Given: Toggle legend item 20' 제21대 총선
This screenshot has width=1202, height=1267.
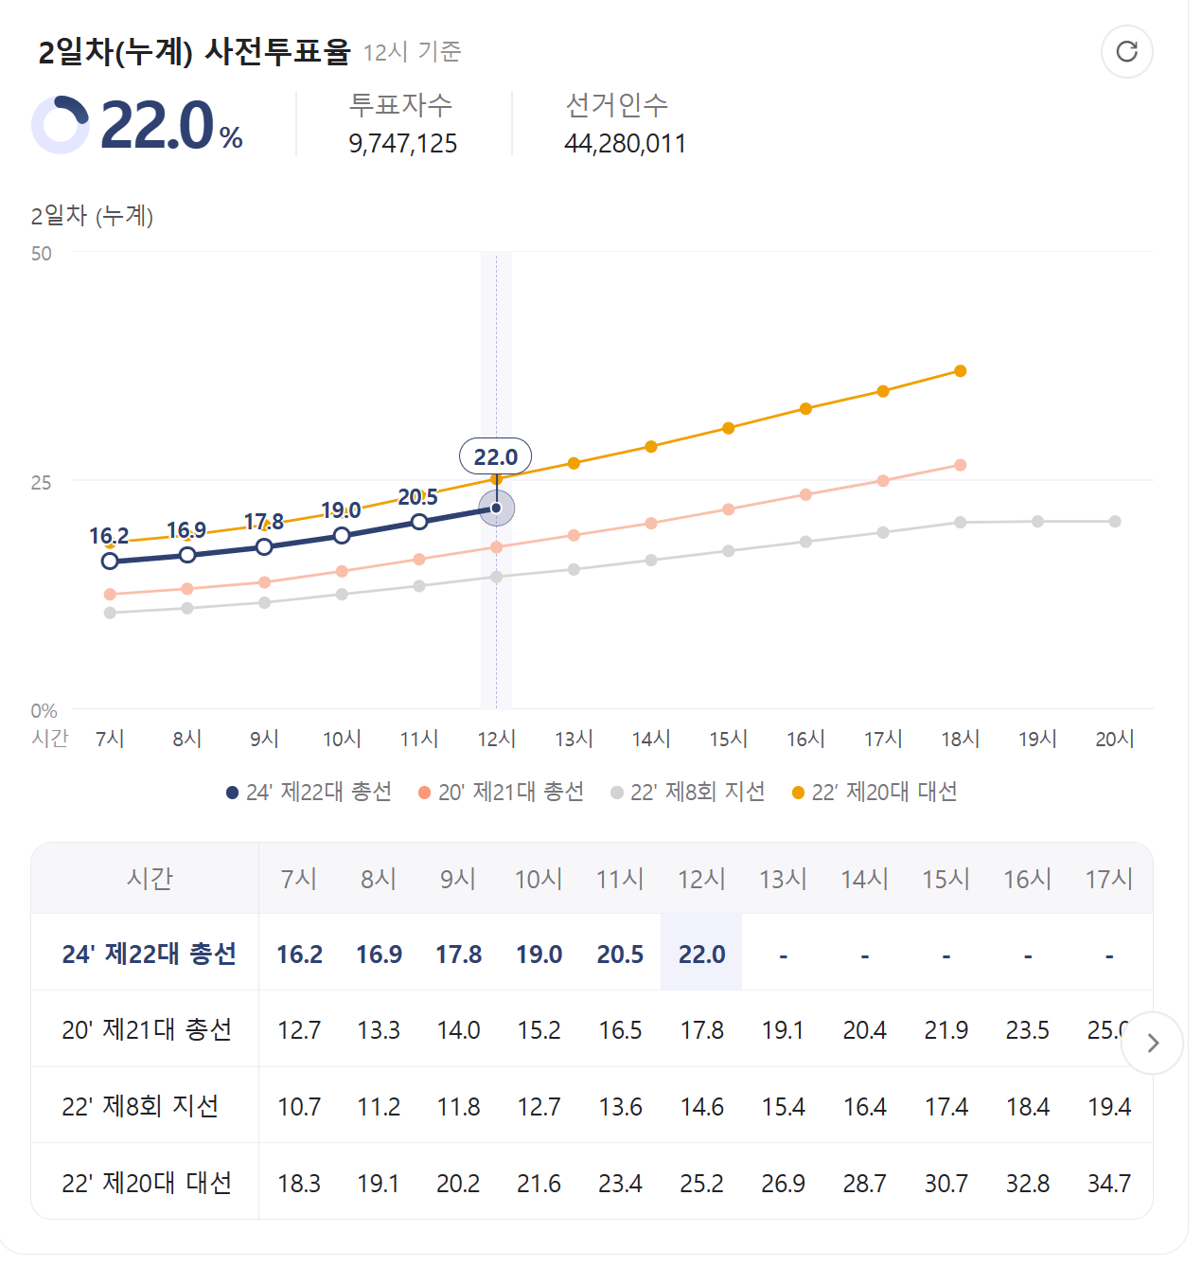Looking at the screenshot, I should (x=502, y=792).
